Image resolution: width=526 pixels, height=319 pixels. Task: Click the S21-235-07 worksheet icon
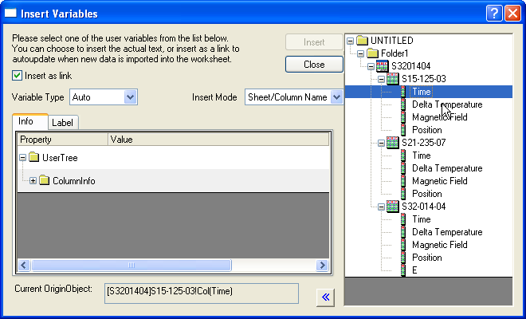(x=392, y=143)
